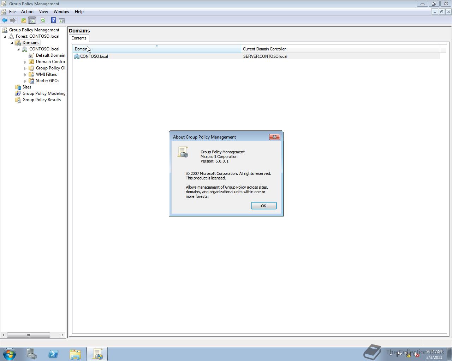
Task: Open the Help menu
Action: (x=79, y=12)
